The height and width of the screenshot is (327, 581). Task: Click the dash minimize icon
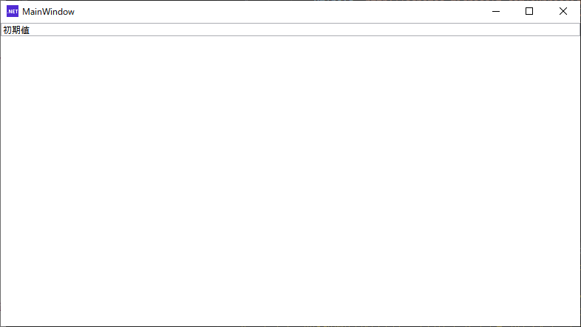(496, 12)
